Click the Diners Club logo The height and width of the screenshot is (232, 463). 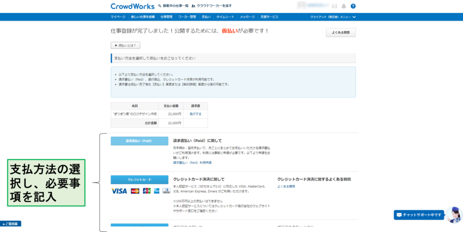click(x=166, y=191)
